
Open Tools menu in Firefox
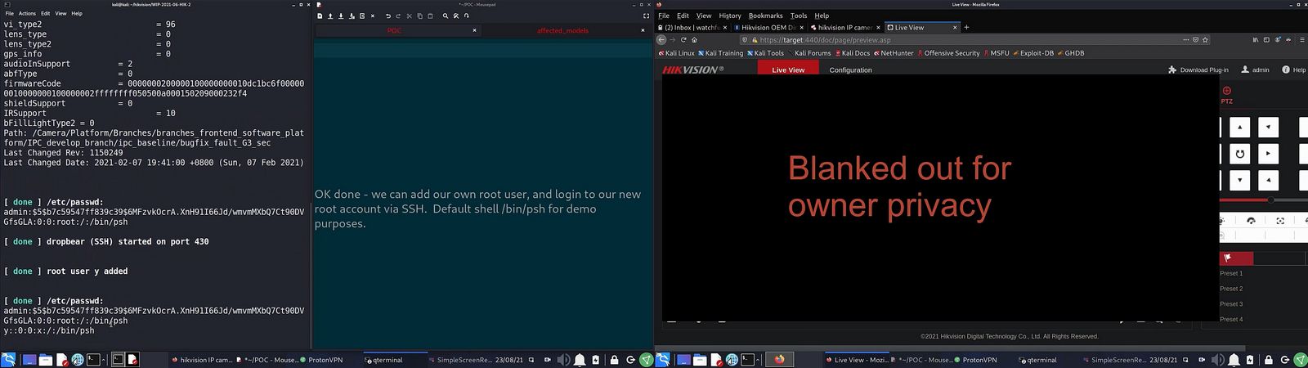tap(799, 16)
